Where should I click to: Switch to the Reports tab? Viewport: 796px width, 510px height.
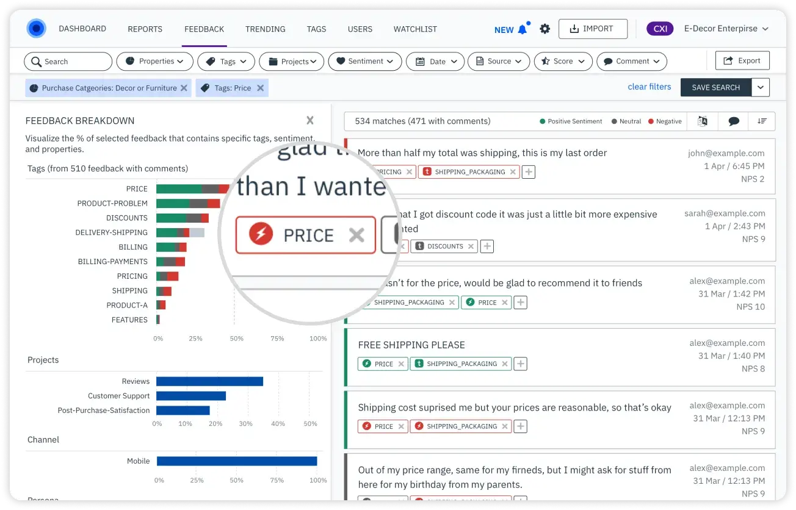coord(145,29)
